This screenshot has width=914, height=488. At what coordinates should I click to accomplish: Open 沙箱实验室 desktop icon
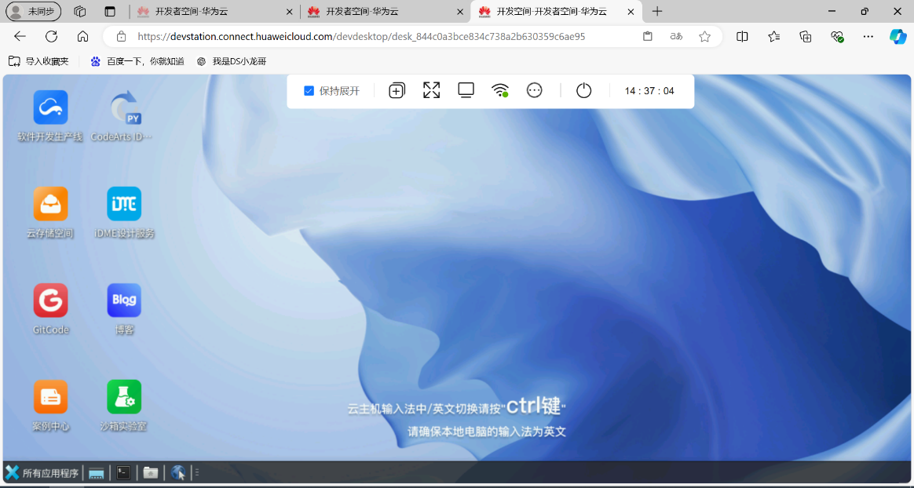pyautogui.click(x=123, y=406)
